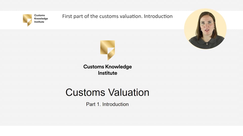Click the presenter's face in video circle
Viewport: 243px width, 136px height.
[207, 25]
